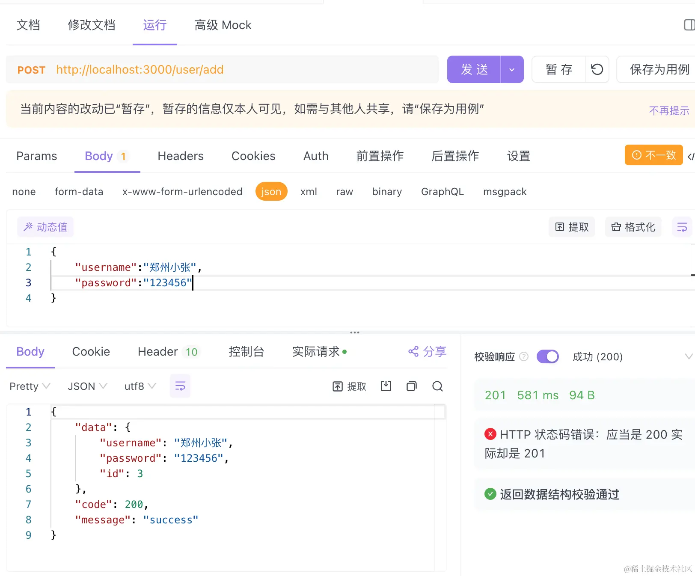Search within the response body
This screenshot has width=695, height=576.
437,386
